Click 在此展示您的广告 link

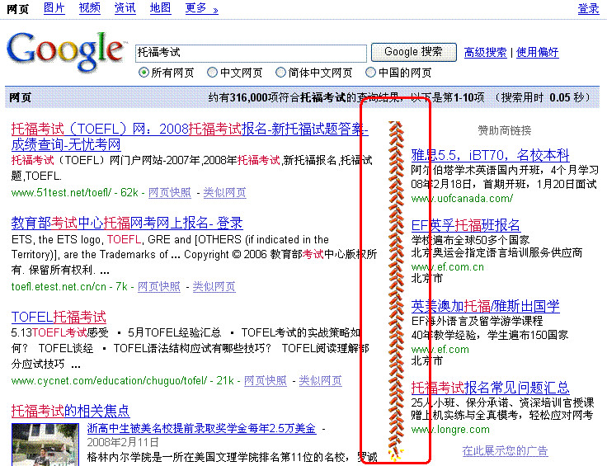(506, 450)
